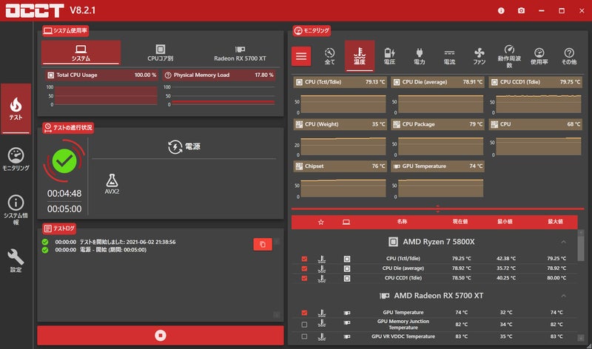Collapse the AMD Ryzen 7 5800X group
Image resolution: width=592 pixels, height=349 pixels.
click(x=563, y=242)
